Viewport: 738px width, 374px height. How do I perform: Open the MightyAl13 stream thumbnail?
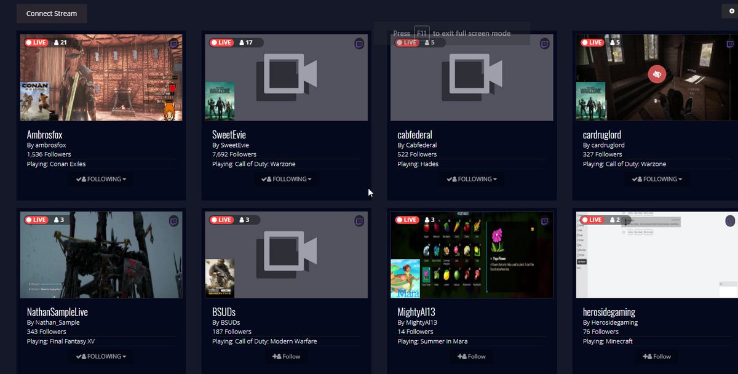472,255
